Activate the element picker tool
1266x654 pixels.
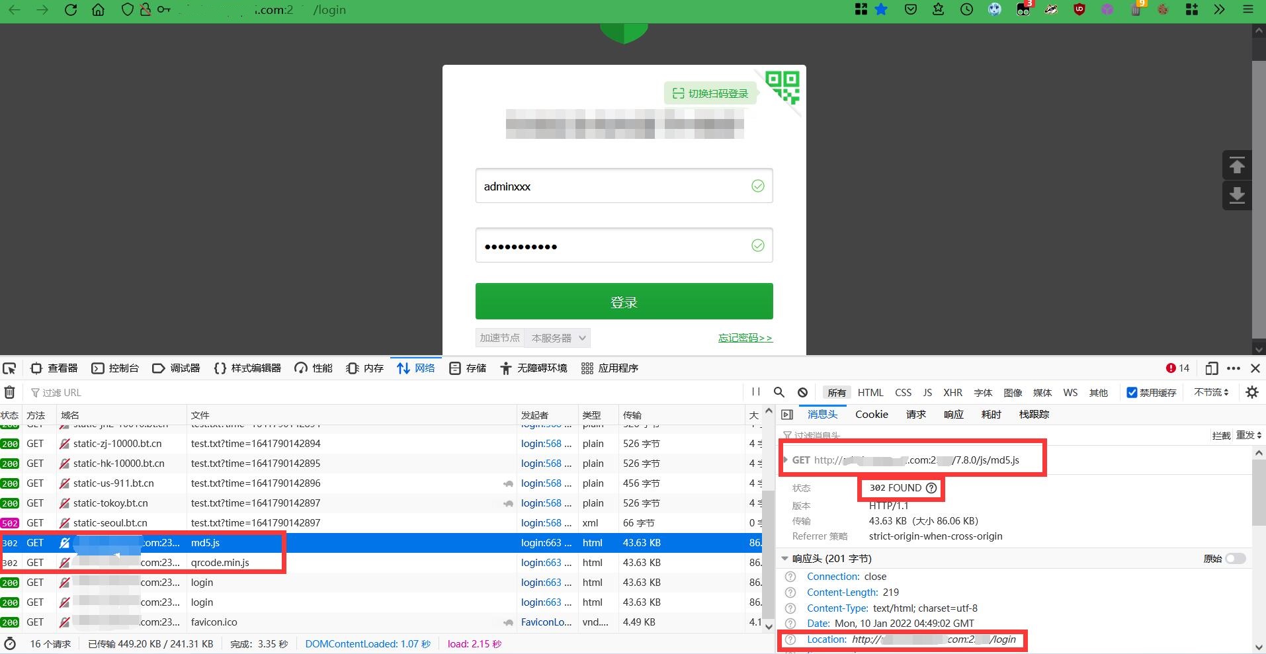[x=9, y=368]
